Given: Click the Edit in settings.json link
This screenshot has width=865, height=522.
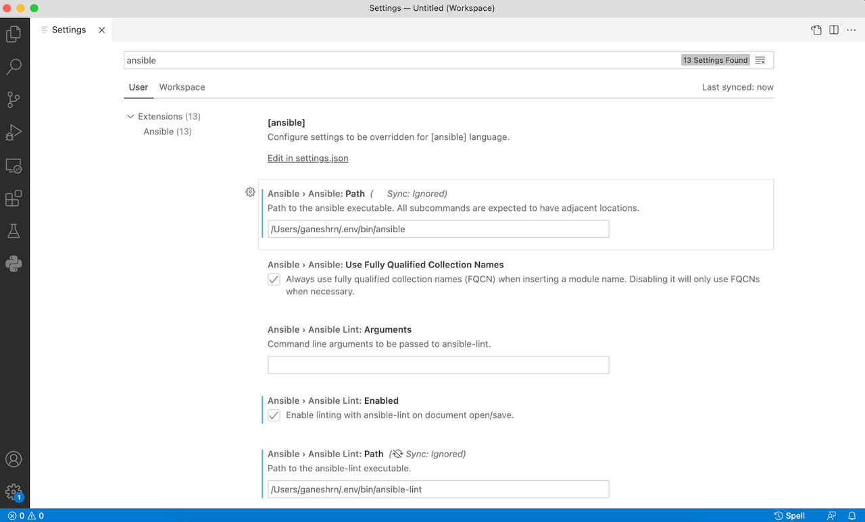Looking at the screenshot, I should pos(307,158).
